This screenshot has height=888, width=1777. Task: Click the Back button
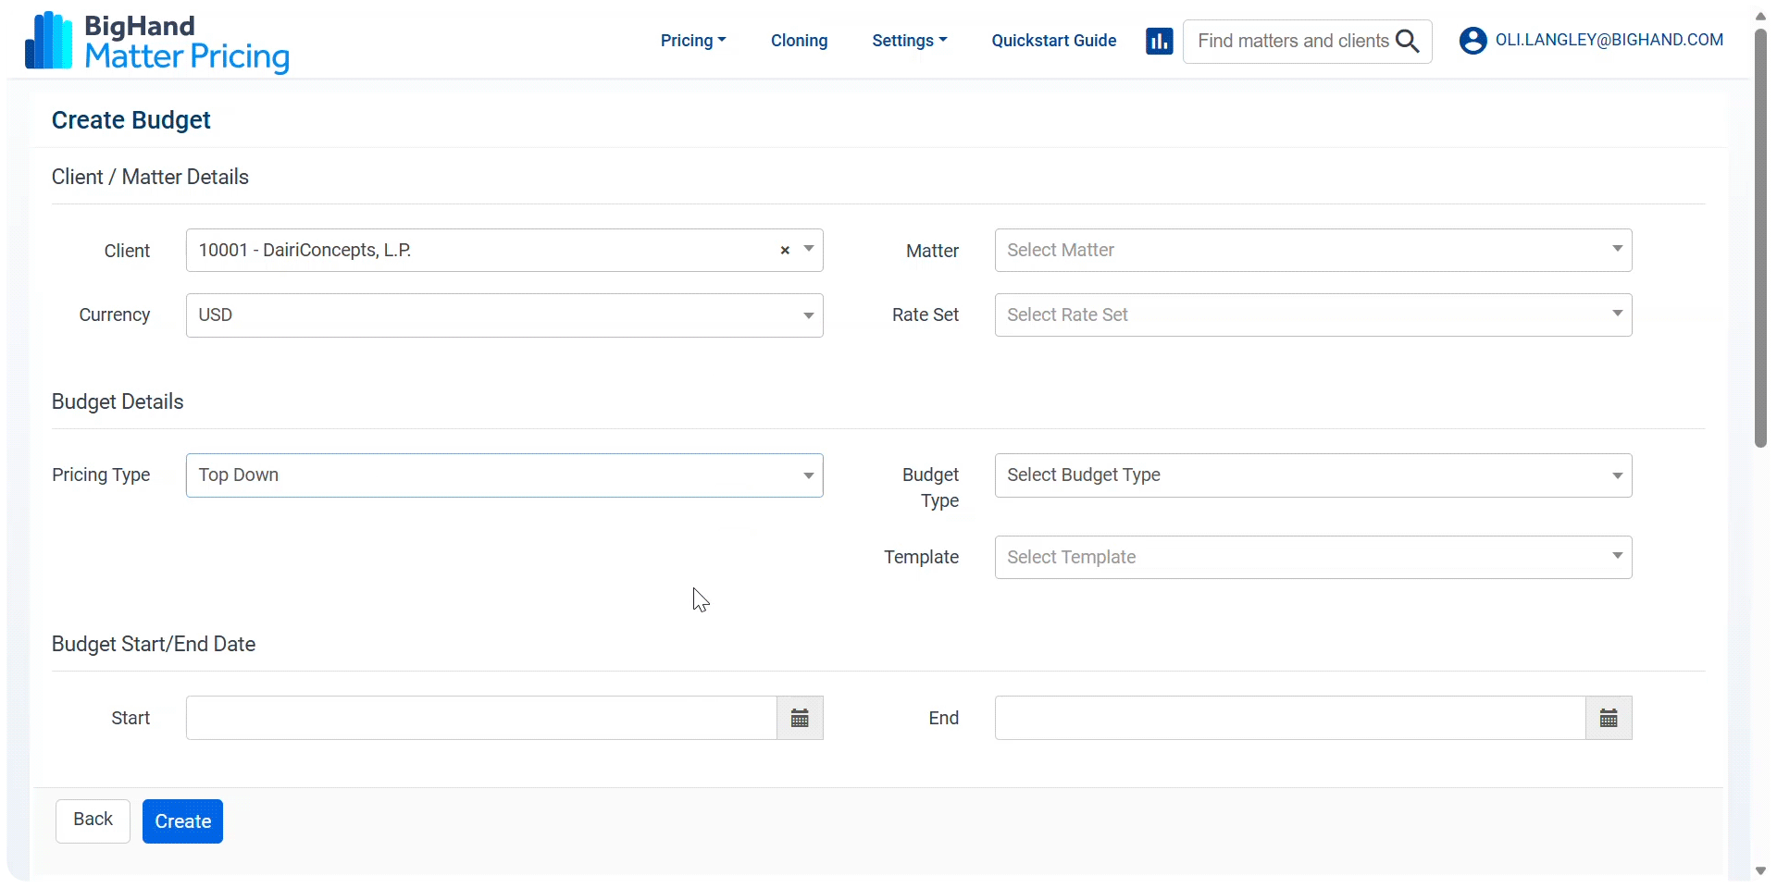point(93,820)
